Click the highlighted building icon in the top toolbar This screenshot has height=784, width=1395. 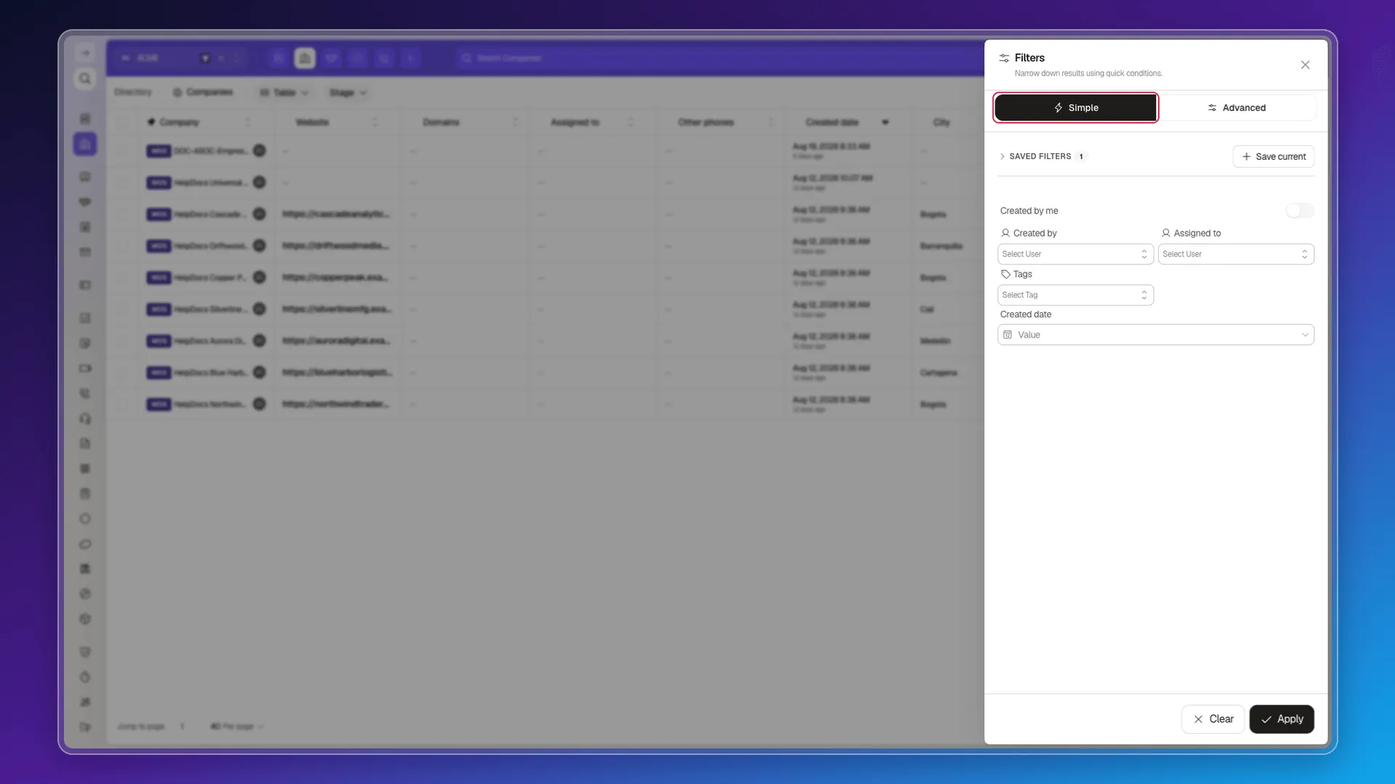305,58
